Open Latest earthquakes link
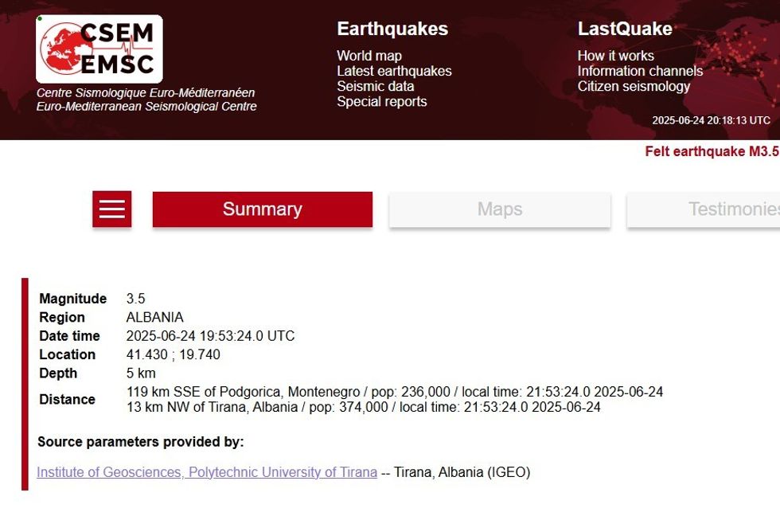 [394, 71]
